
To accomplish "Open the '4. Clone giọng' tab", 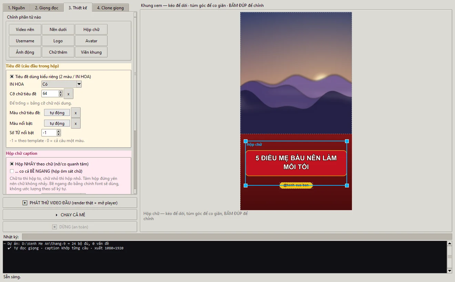I will (110, 8).
